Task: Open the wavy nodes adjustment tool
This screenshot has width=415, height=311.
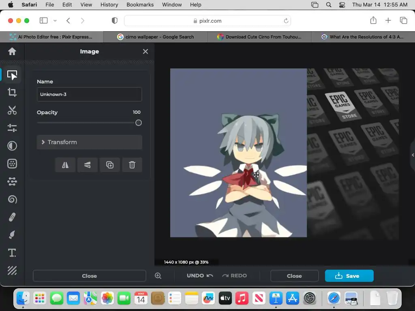Action: coord(12,181)
